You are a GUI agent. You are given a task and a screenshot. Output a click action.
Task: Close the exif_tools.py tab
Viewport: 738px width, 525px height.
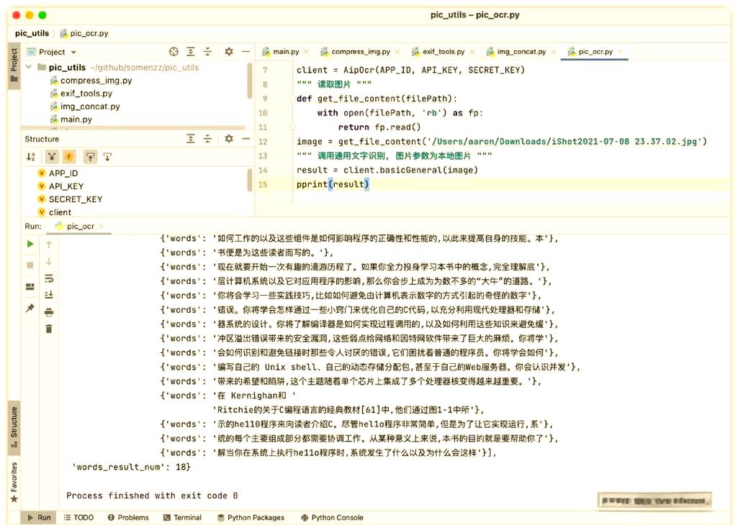(472, 52)
